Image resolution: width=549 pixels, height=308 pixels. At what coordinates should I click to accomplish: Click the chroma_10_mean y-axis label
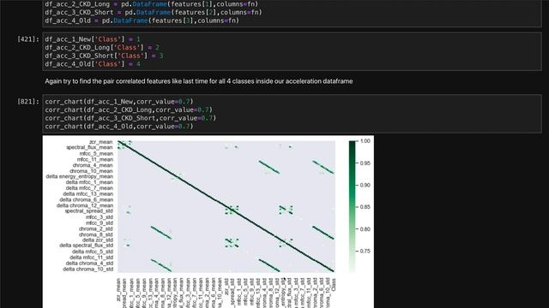92,171
